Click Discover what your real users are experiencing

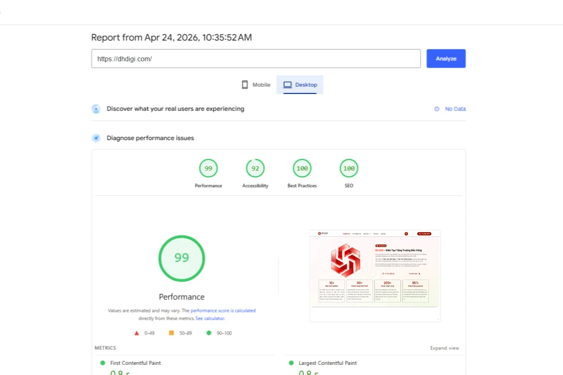pos(175,109)
